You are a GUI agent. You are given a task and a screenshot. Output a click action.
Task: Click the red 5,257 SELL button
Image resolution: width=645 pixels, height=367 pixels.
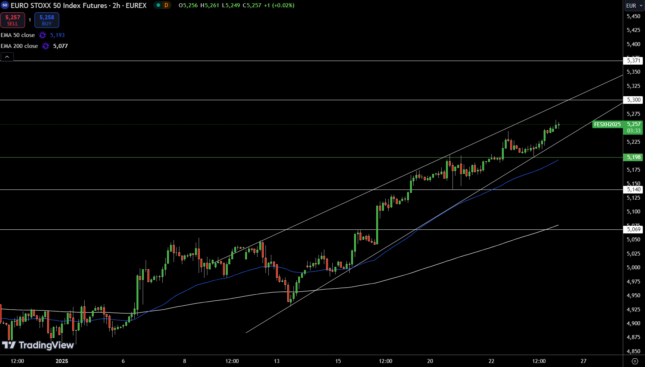tap(13, 20)
